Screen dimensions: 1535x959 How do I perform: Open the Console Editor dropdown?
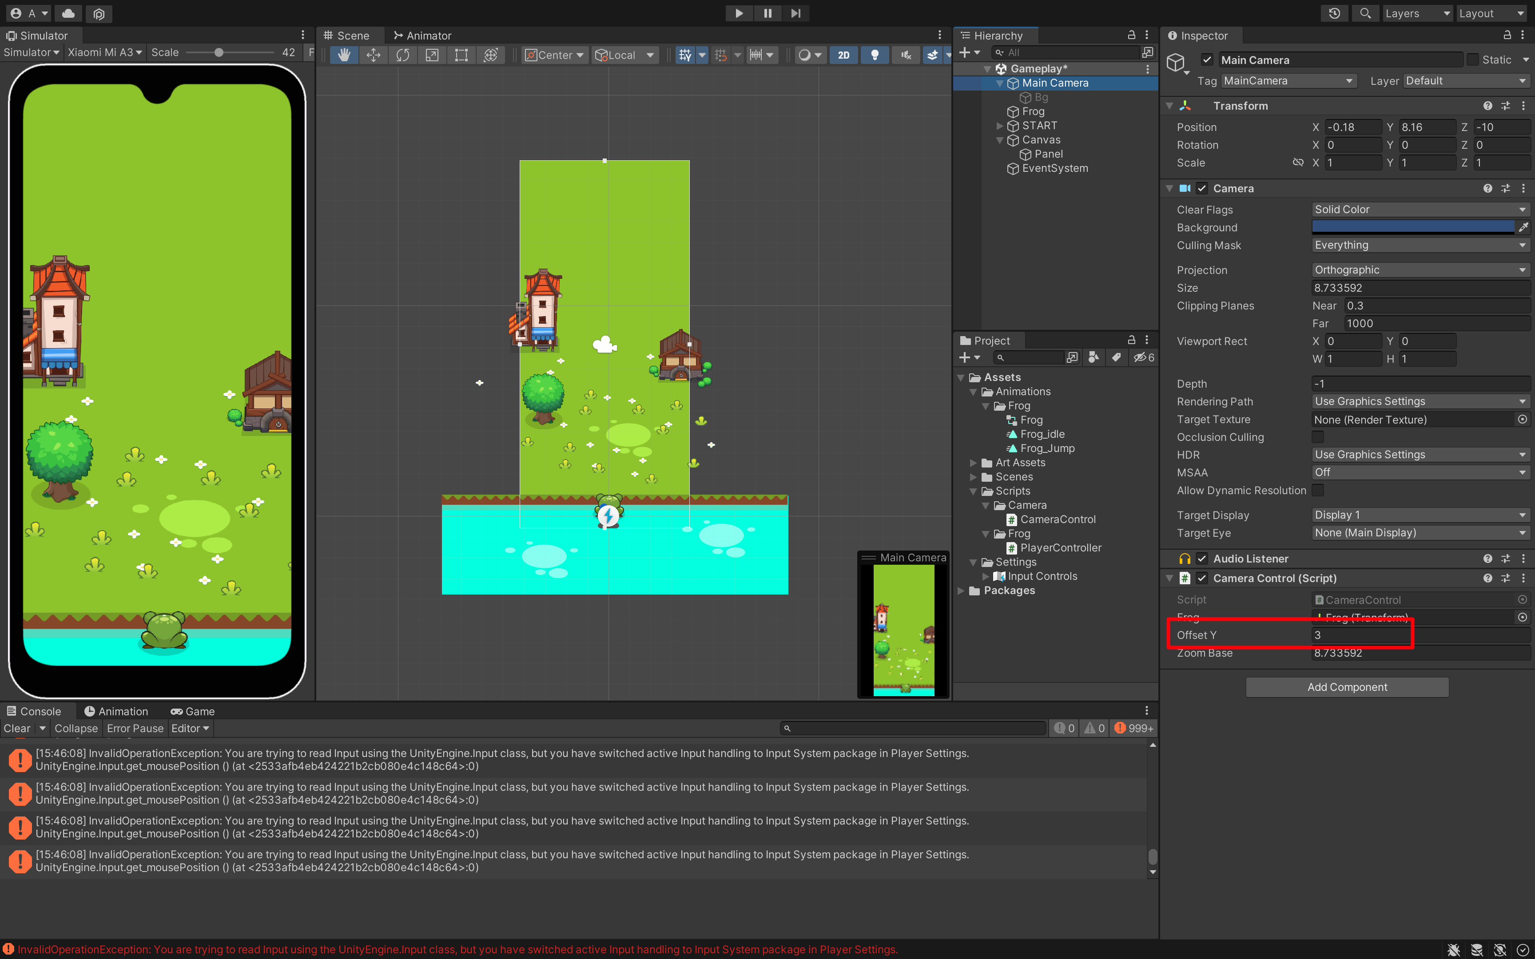190,728
